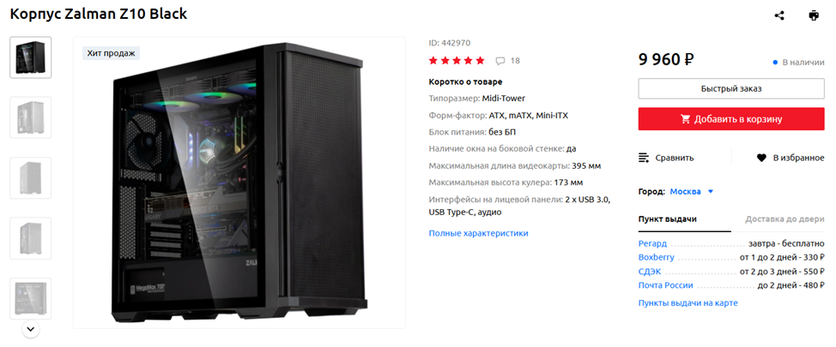Screen dimensions: 836x347
Task: Open the Москва city dropdown
Action: 692,192
